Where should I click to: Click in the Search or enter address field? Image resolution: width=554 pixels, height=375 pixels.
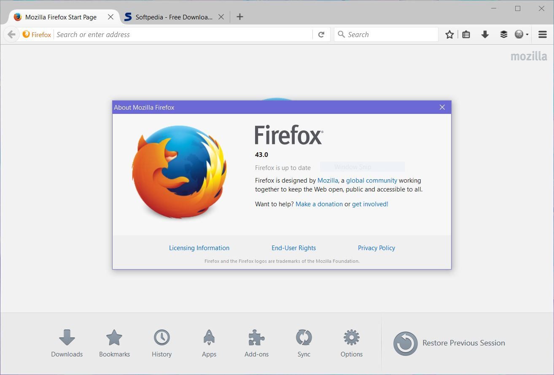pos(181,35)
